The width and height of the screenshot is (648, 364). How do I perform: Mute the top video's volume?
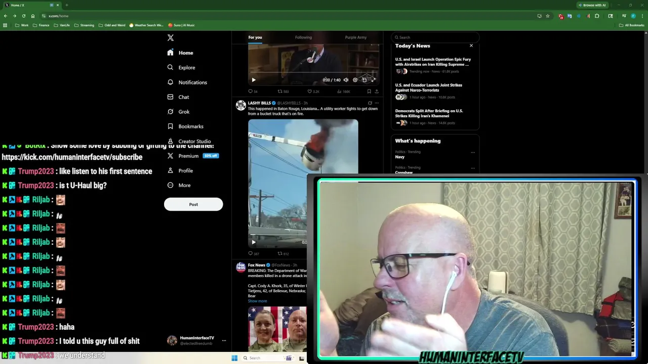click(x=346, y=80)
